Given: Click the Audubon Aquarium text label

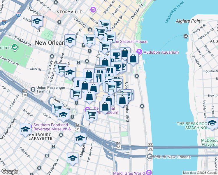Looking at the screenshot, I should tap(161, 52).
